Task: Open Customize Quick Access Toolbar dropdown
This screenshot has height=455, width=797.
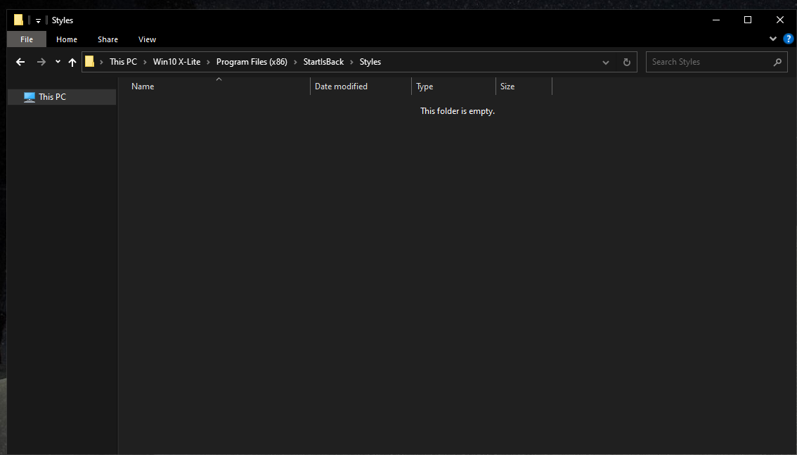Action: point(38,20)
